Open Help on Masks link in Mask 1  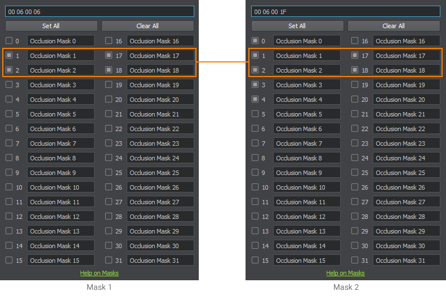[99, 273]
